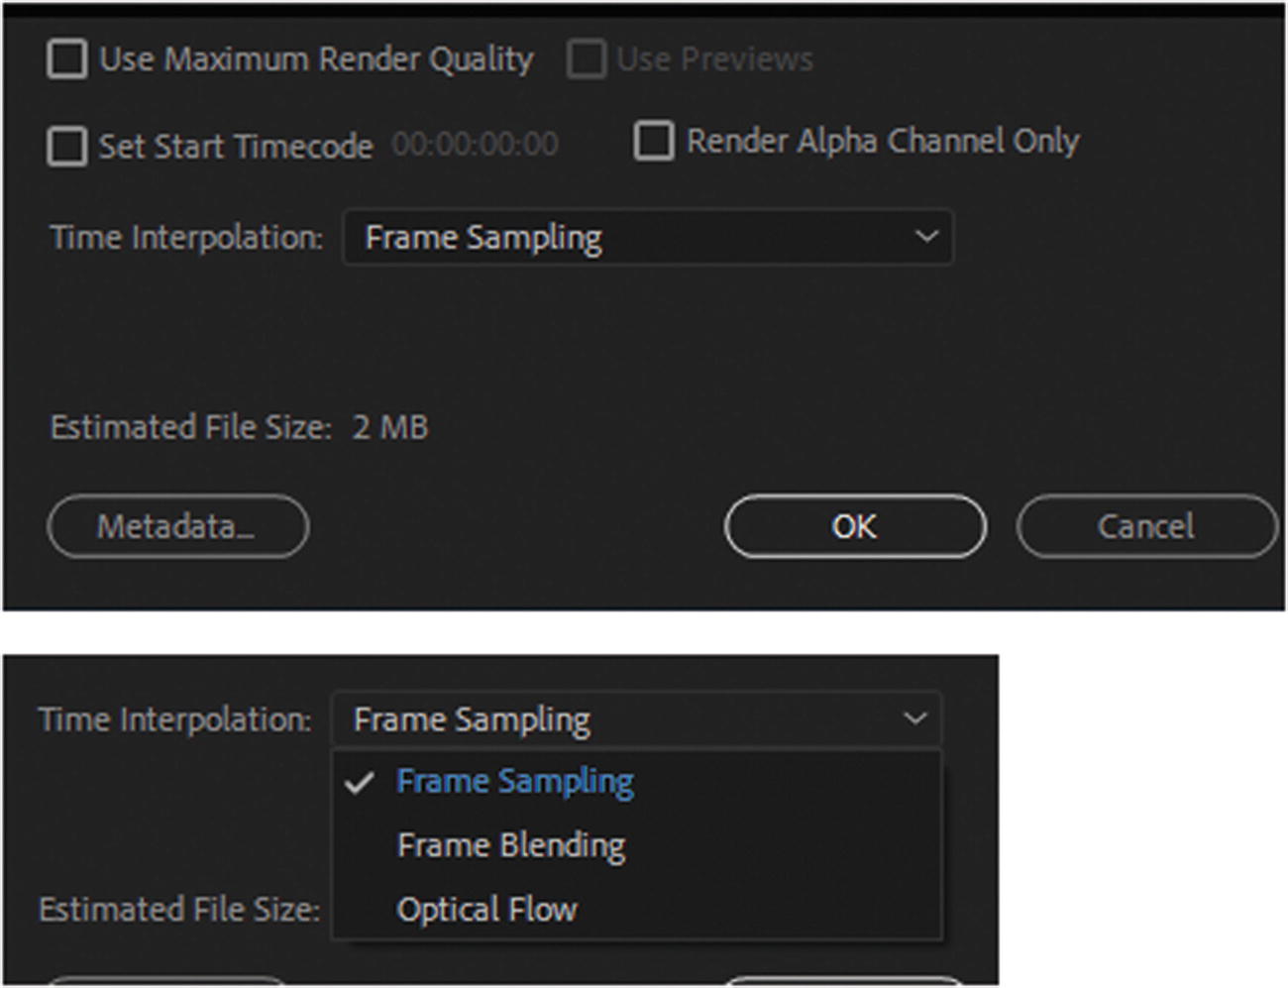Choose Frame Blending interpolation option
The image size is (1288, 988).
click(x=511, y=845)
